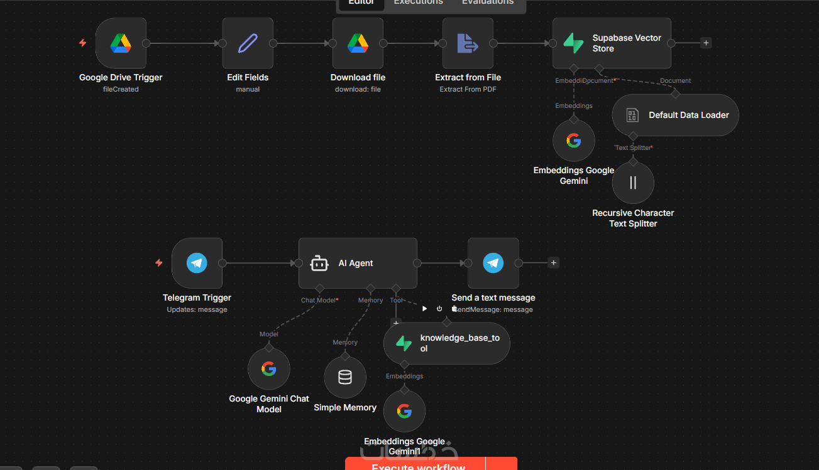819x470 pixels.
Task: Run the knowledge_base_tool step with the play icon
Action: pos(424,309)
